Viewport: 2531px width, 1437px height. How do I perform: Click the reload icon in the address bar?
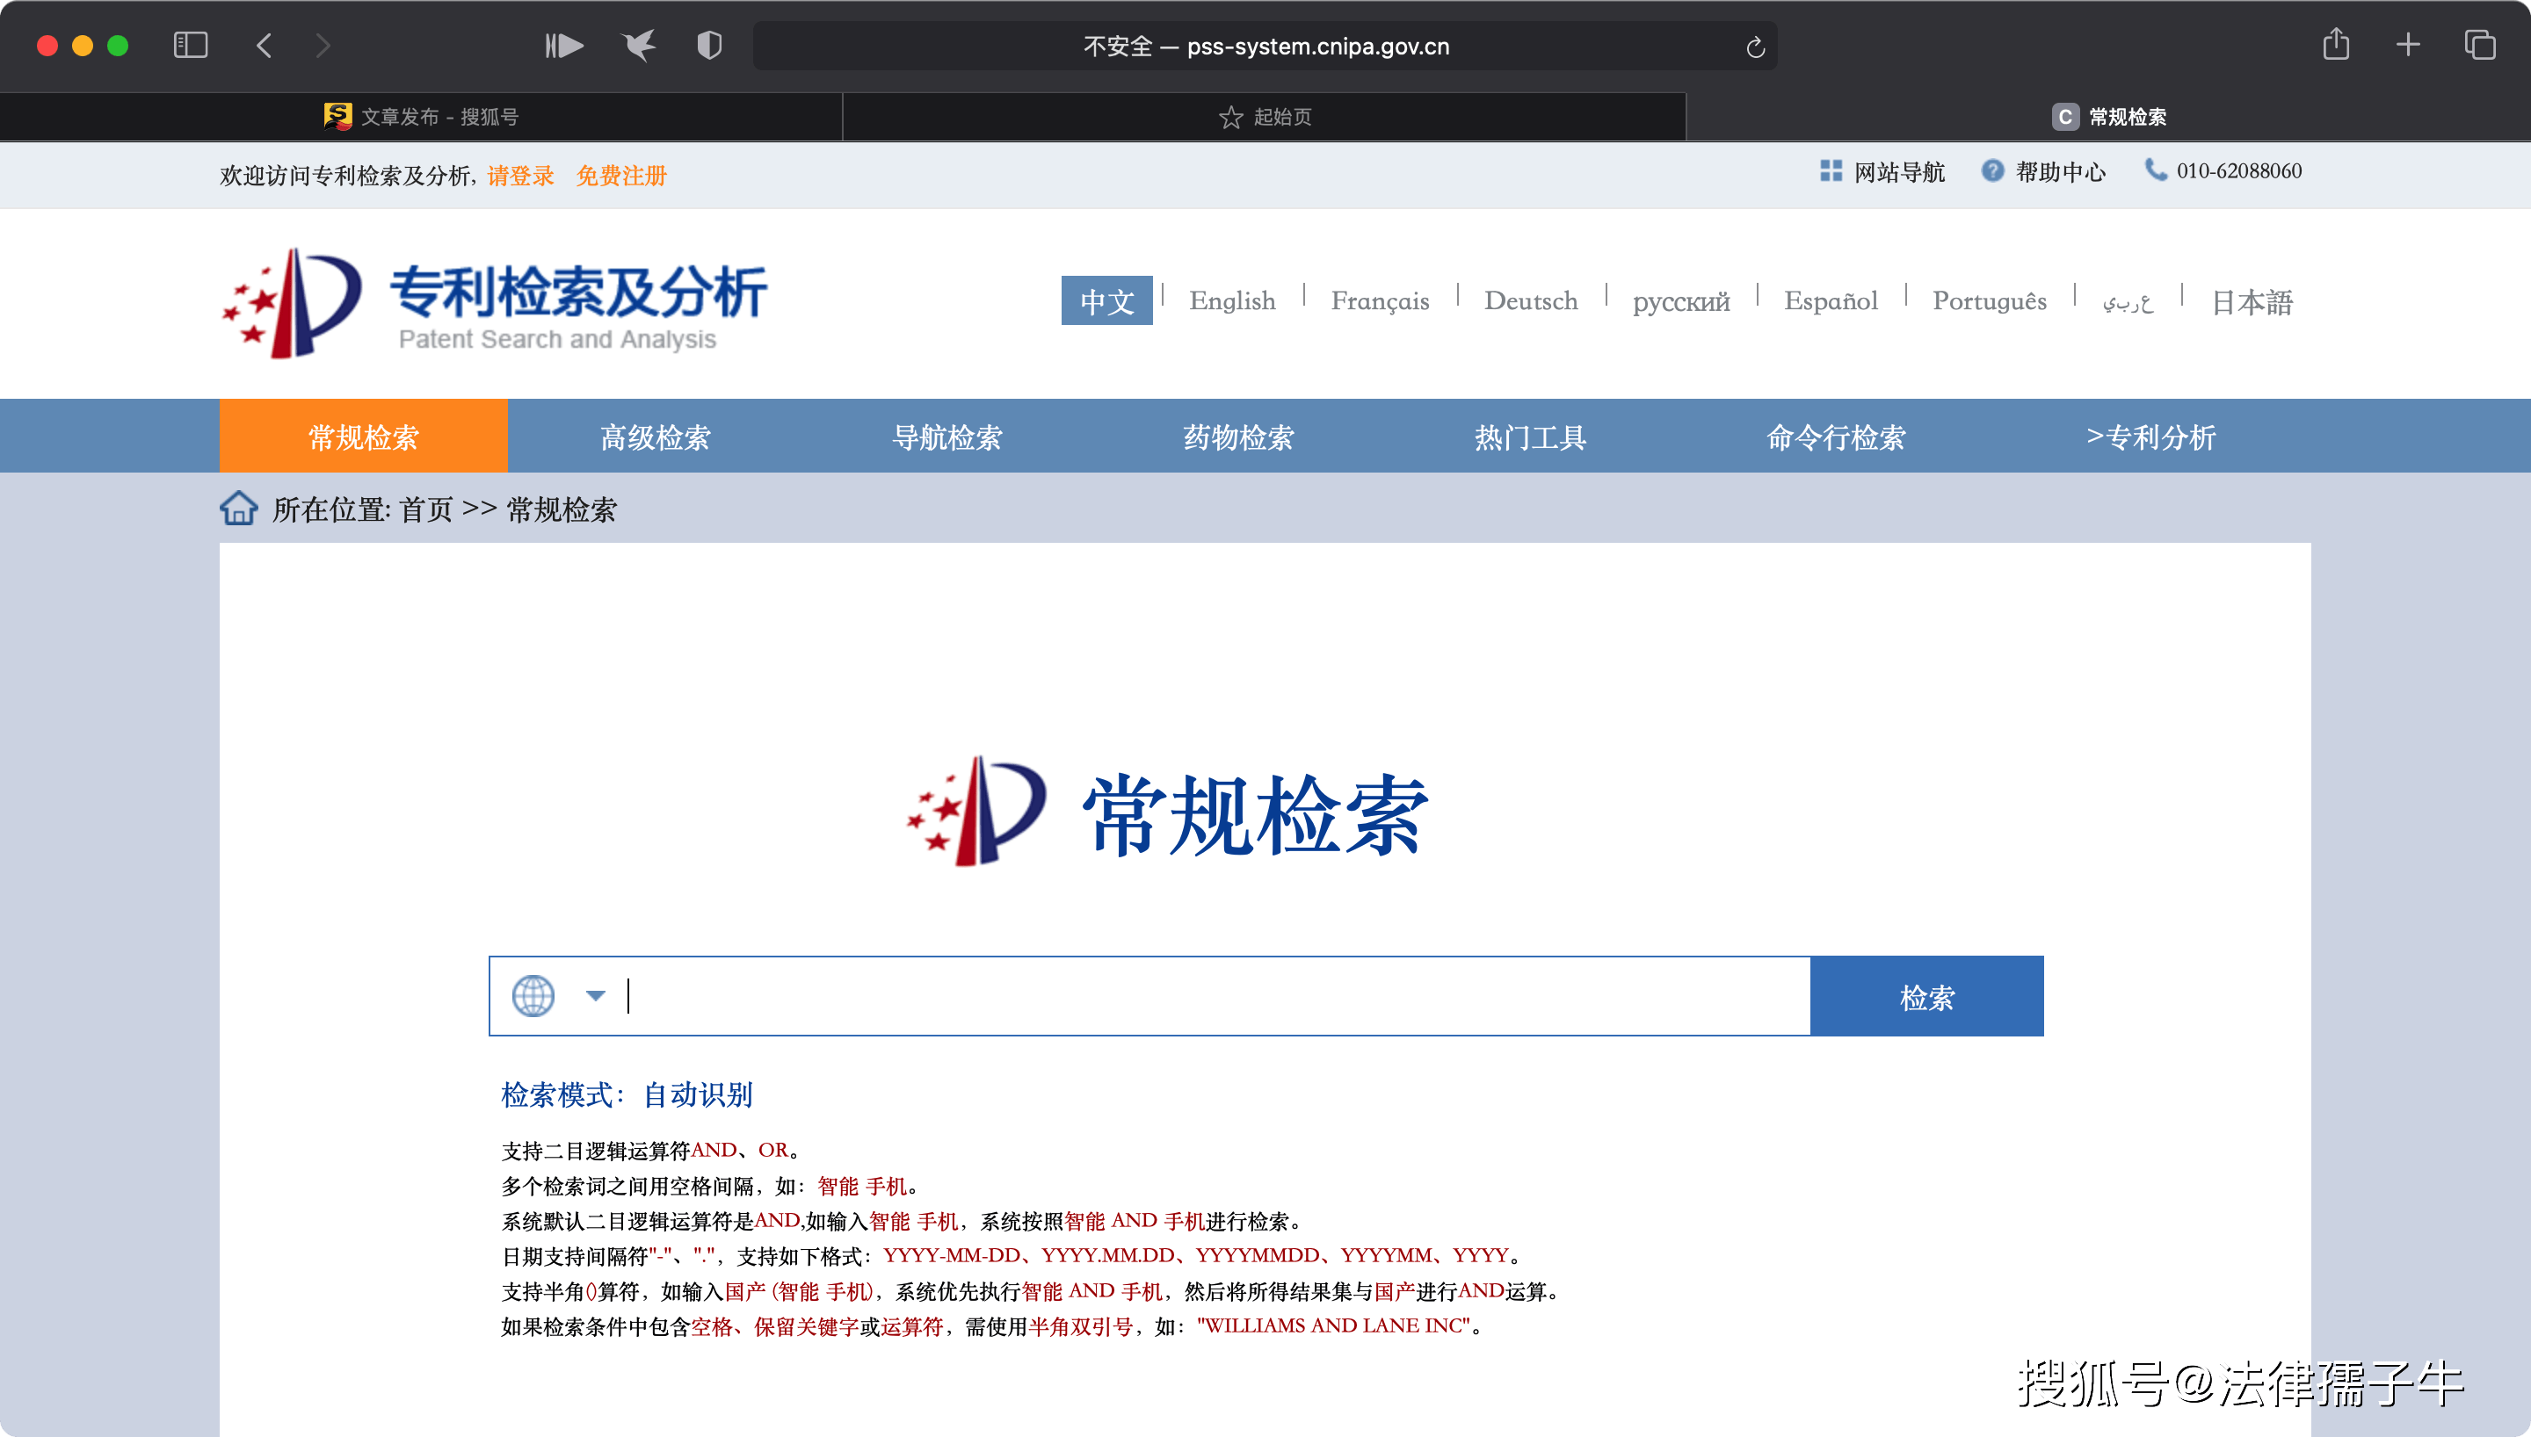(1754, 46)
